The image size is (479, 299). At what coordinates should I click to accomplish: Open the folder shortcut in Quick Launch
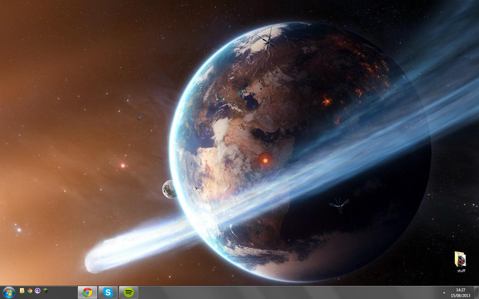pyautogui.click(x=22, y=291)
